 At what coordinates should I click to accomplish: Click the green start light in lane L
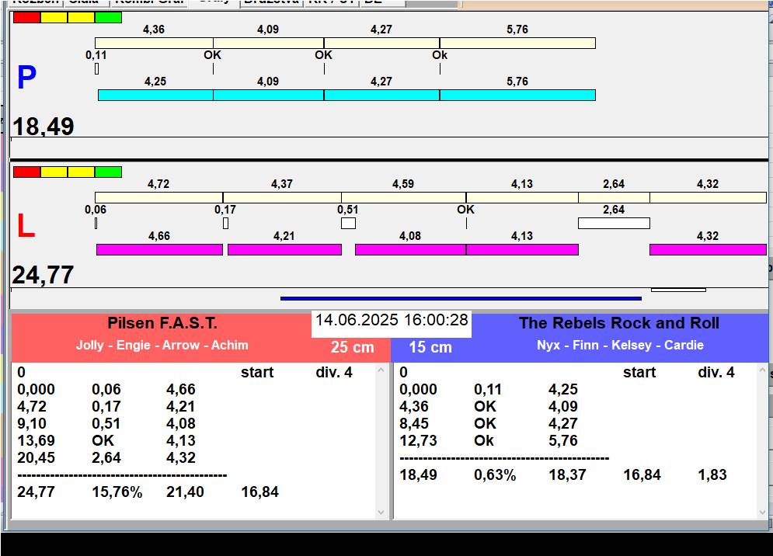coord(108,172)
